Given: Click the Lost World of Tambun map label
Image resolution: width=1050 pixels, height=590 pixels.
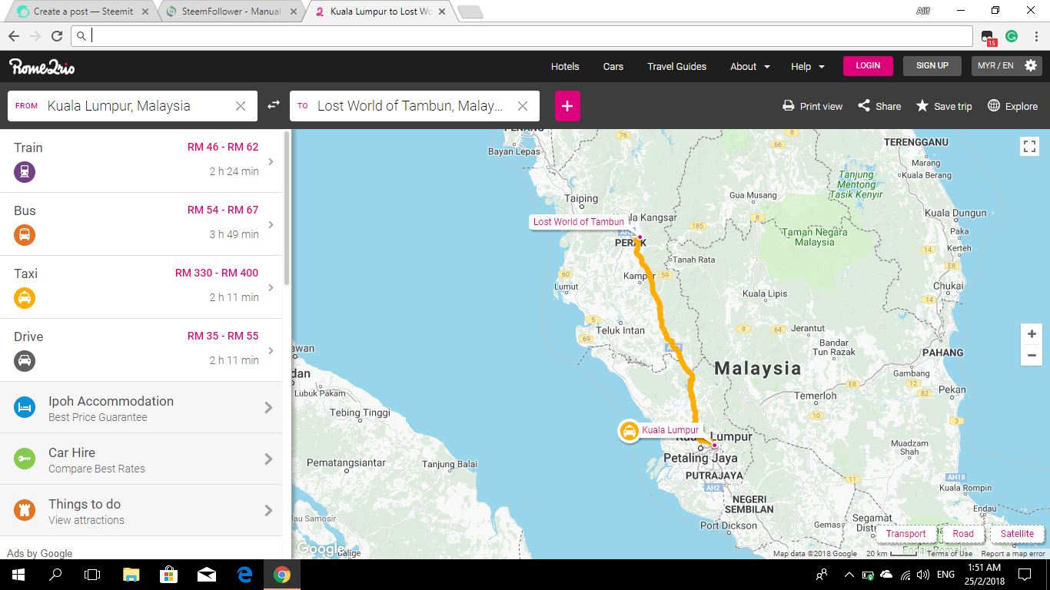Looking at the screenshot, I should click(x=579, y=222).
